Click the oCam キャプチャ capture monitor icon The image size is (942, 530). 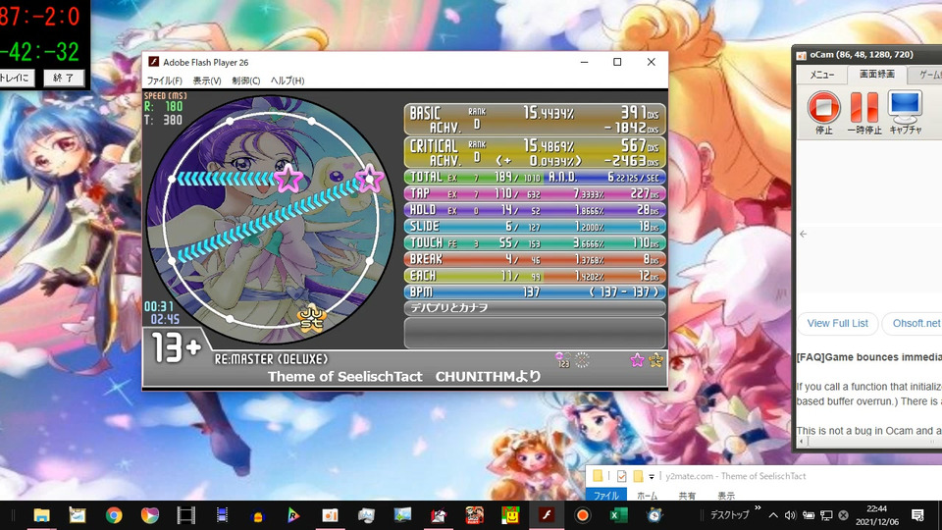coord(906,112)
